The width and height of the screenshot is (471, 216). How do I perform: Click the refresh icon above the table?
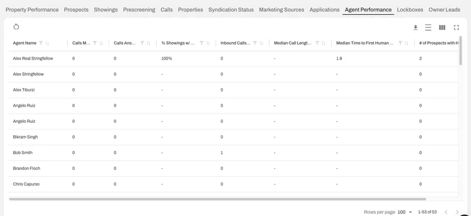[x=16, y=27]
